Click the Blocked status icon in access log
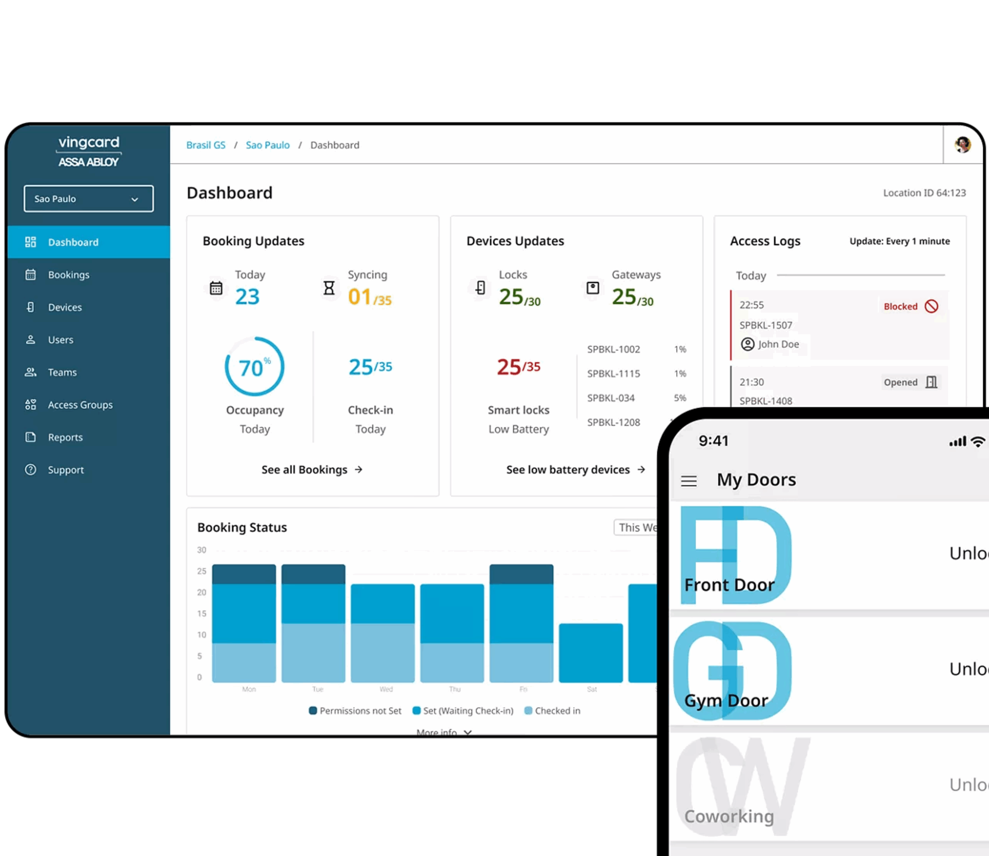Screen dimensions: 989x856 [x=931, y=306]
